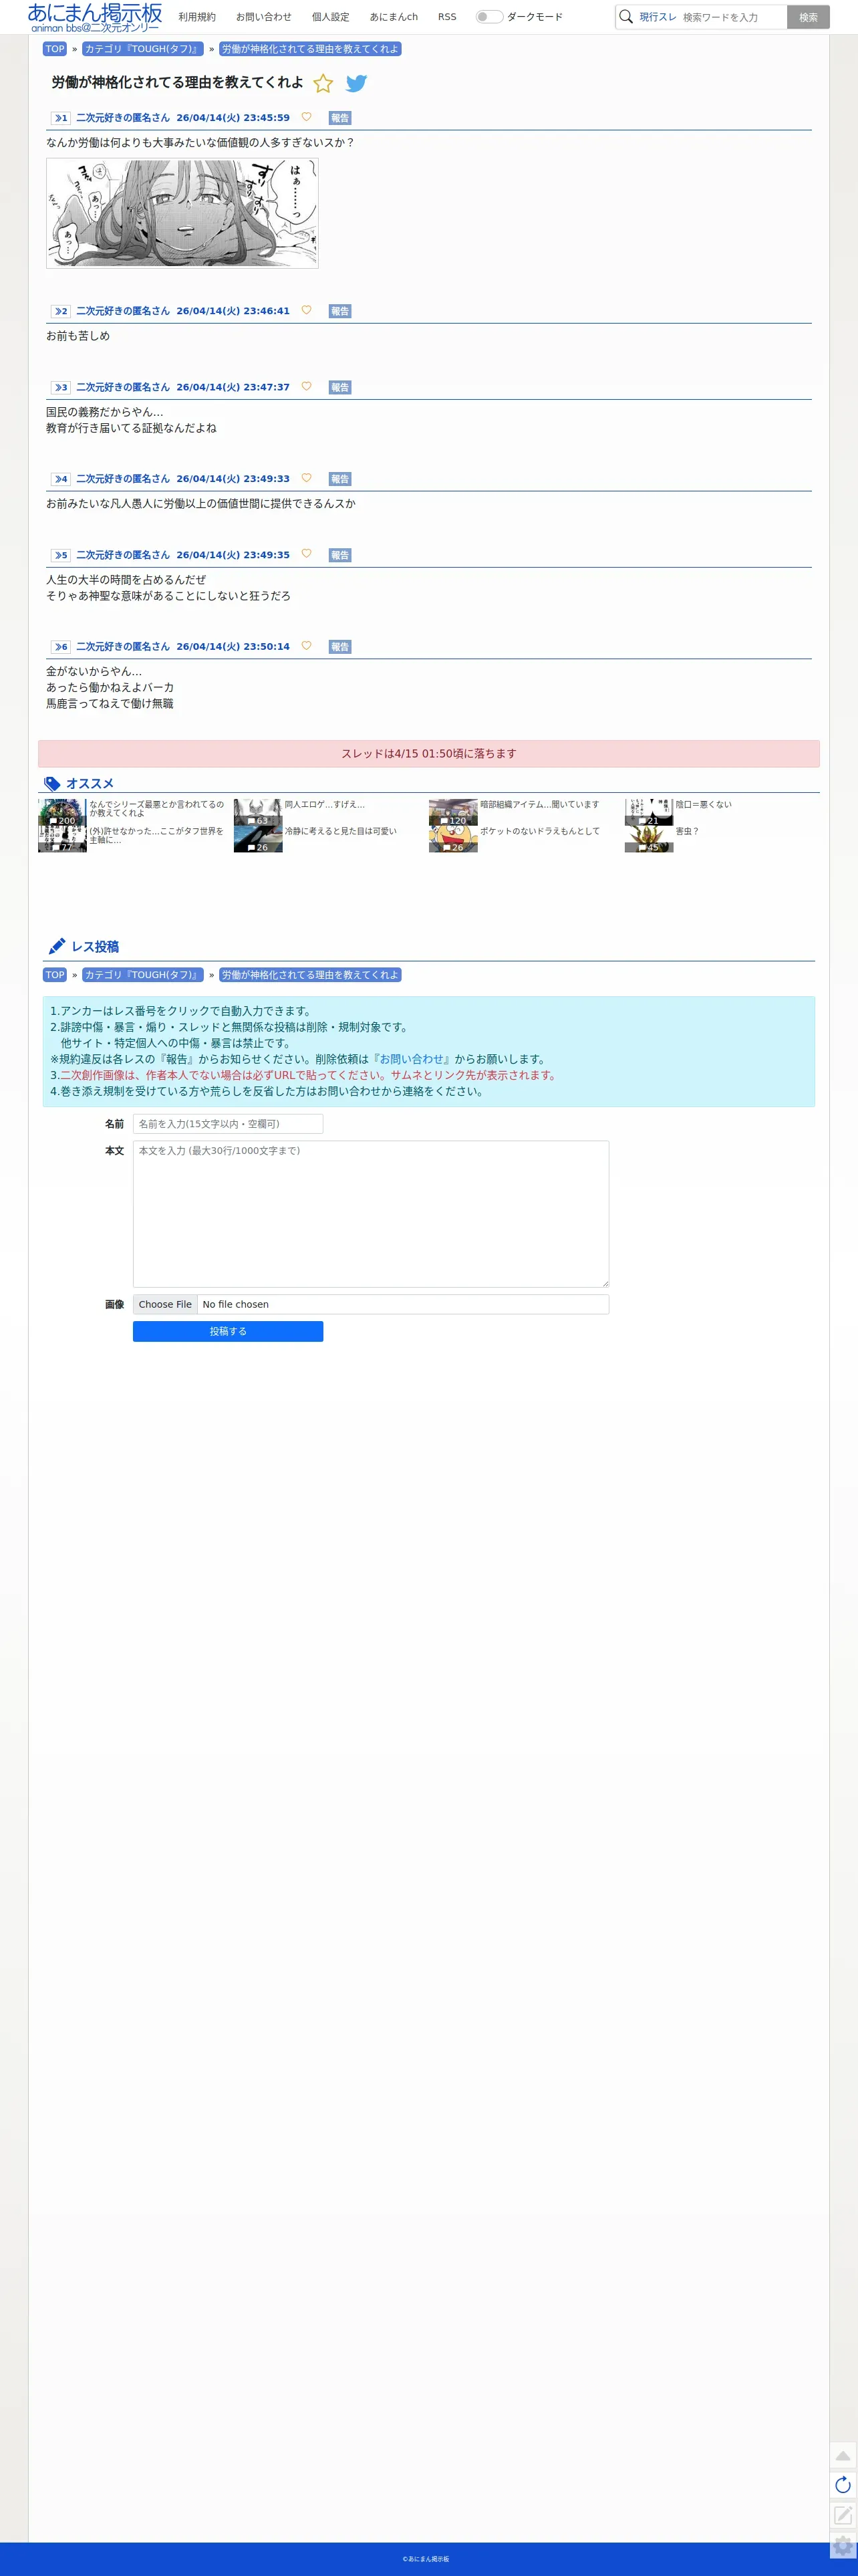Follow the 『お問い合わせ』 link in the posting rules

pos(411,1059)
